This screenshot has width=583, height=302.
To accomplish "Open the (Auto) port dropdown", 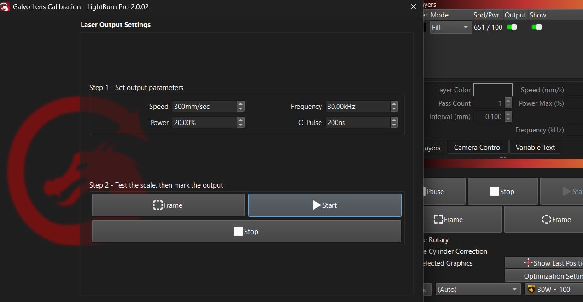I will (x=478, y=289).
